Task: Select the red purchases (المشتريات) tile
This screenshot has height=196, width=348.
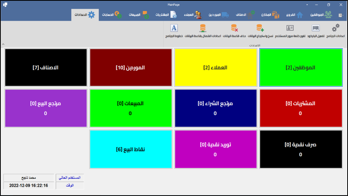Action: coord(301,108)
